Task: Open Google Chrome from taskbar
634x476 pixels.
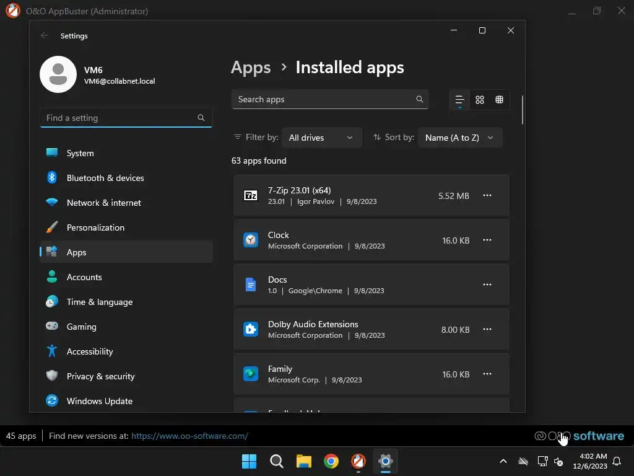Action: [x=331, y=461]
